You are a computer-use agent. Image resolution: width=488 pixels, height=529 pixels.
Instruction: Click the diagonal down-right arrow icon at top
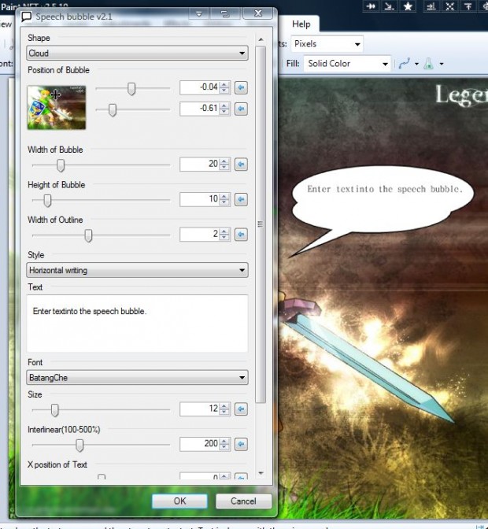(390, 6)
